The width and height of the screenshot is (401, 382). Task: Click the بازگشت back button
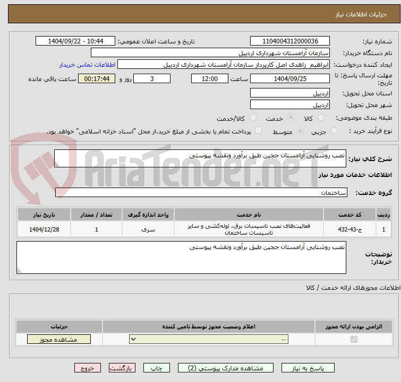122,368
